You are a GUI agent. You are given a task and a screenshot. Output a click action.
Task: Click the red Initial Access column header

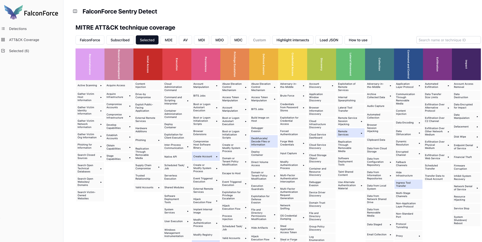(x=148, y=64)
